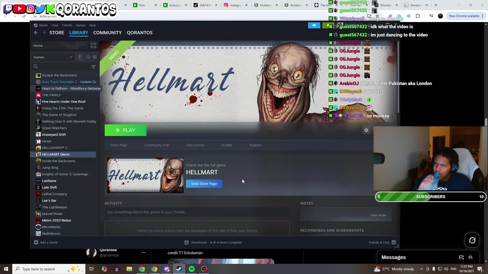This screenshot has height=274, width=488.
Task: Select Liar's Bar in the library list
Action: (x=49, y=201)
